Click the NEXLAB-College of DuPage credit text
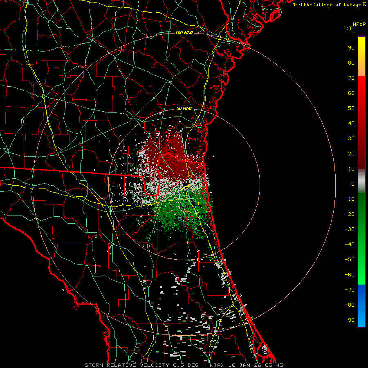Screen dimensions: 368x368 pos(329,4)
